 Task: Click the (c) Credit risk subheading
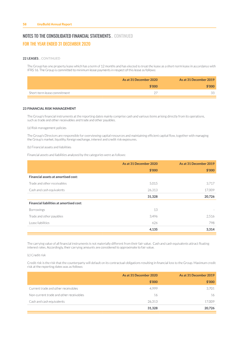(37, 255)
